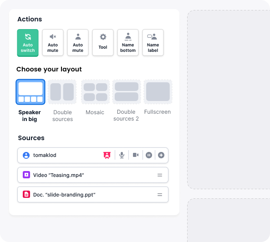Pause the tomaklod source

(149, 155)
